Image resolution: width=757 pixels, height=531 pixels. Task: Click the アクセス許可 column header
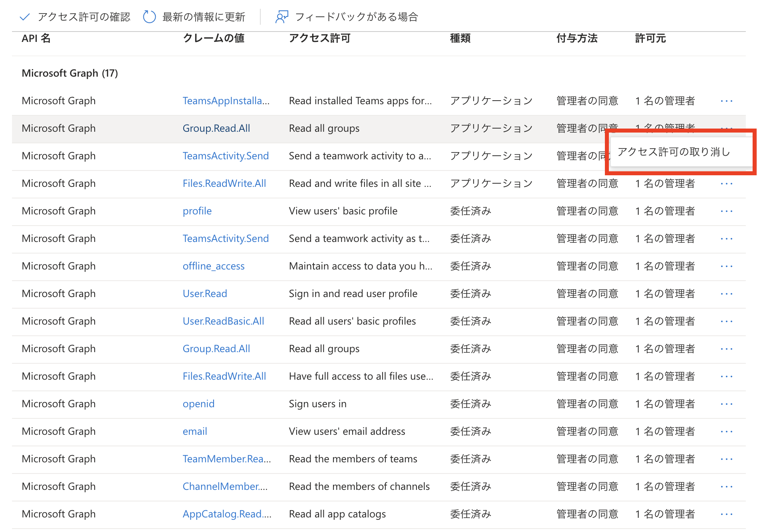320,38
